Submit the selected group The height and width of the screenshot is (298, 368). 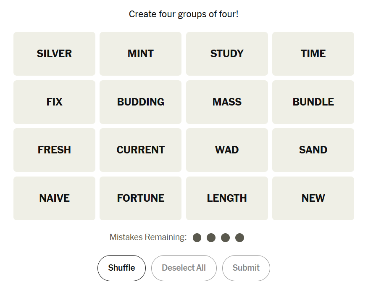point(246,268)
